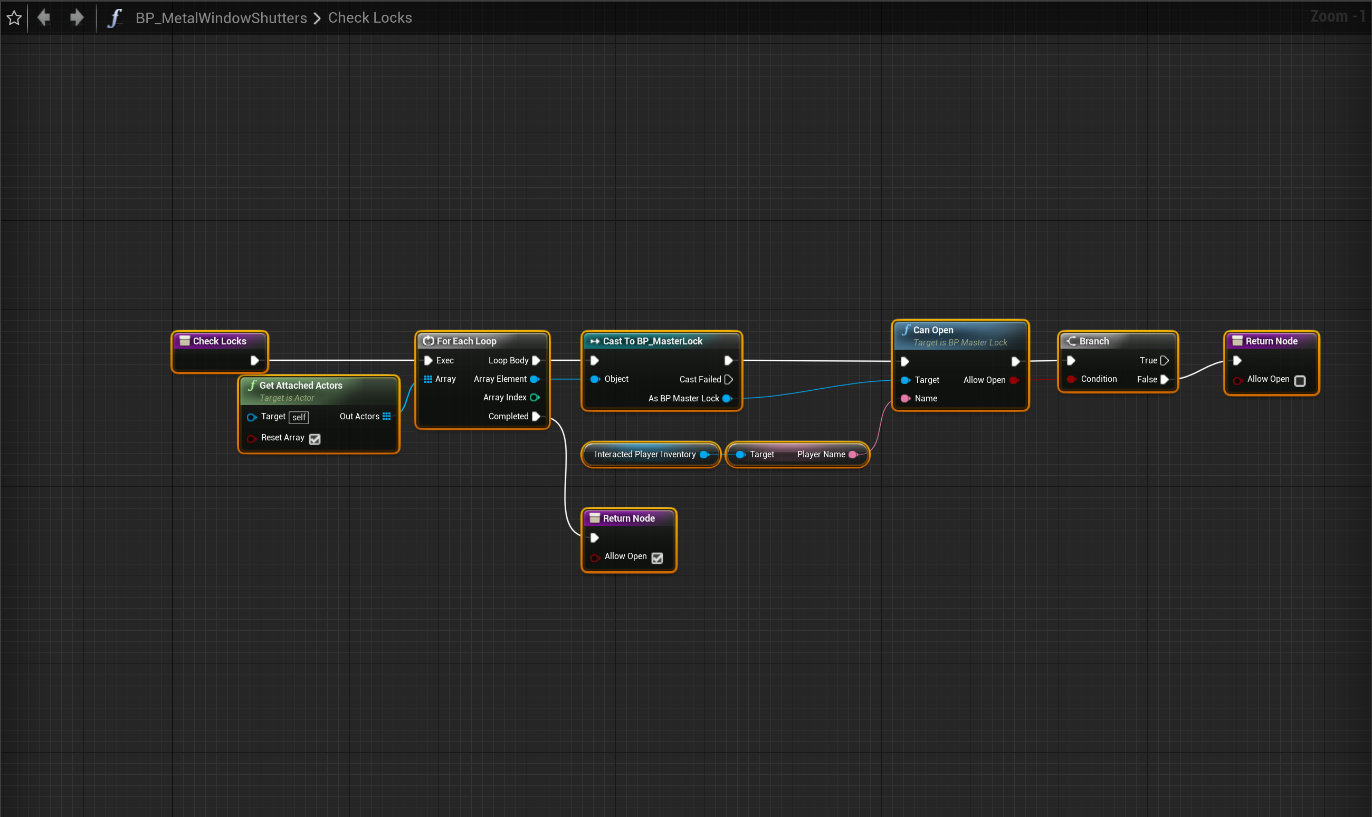Select the Get Attached Actors node header
This screenshot has height=817, width=1372.
pos(301,386)
